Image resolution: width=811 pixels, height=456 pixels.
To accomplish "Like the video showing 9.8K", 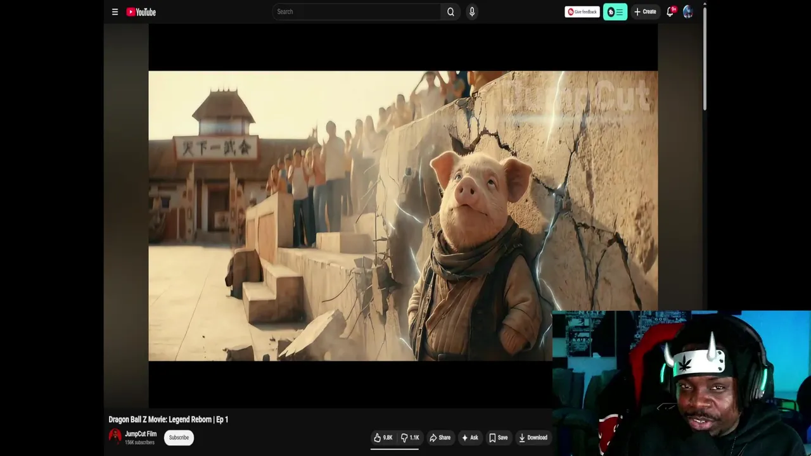I will tap(383, 438).
